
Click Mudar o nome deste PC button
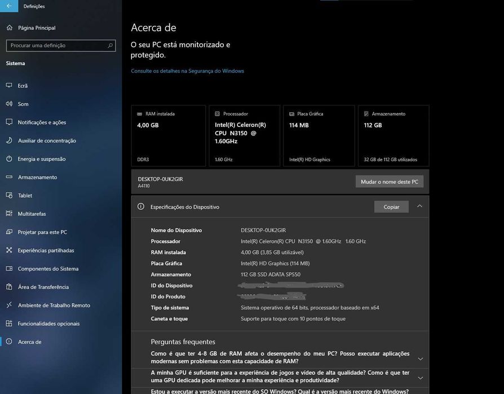pos(389,181)
